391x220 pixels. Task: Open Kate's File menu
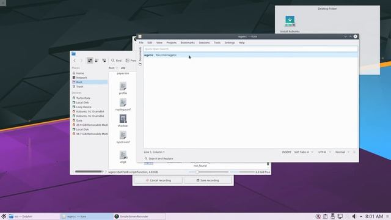(x=141, y=43)
